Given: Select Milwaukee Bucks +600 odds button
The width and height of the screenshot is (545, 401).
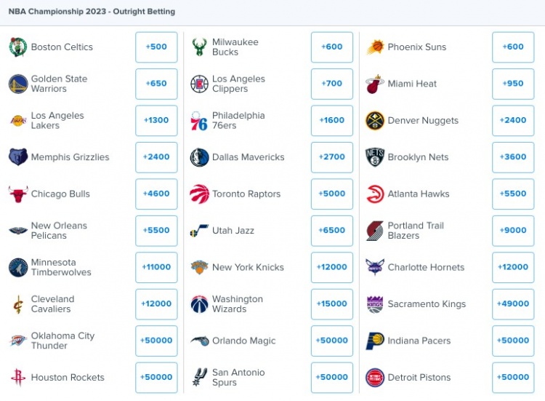Looking at the screenshot, I should point(332,47).
